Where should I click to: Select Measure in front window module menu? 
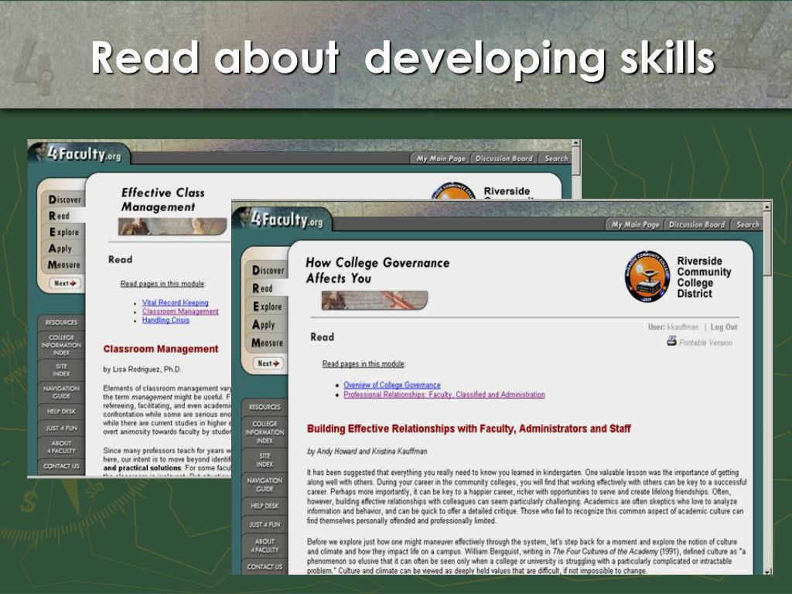(267, 343)
